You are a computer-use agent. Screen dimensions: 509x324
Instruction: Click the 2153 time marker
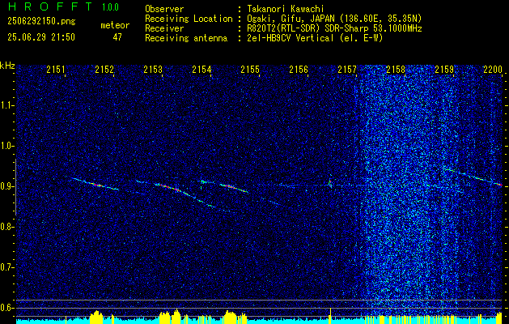pyautogui.click(x=153, y=69)
